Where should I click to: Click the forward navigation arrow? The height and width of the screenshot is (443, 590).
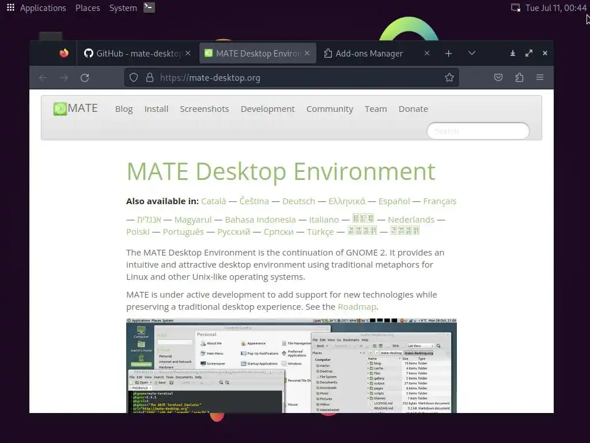tap(64, 78)
